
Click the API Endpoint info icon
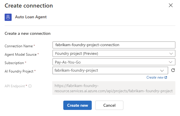(x=30, y=86)
